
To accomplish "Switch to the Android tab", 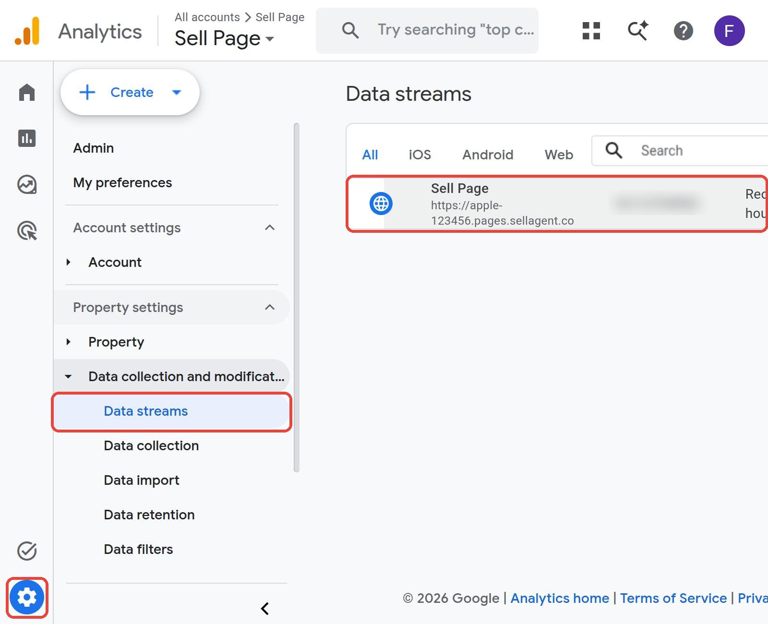I will click(488, 155).
